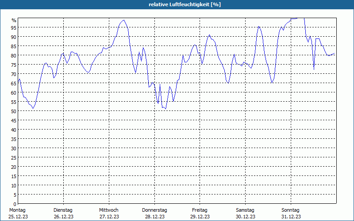Click the y-axis value '95'

click(14, 27)
